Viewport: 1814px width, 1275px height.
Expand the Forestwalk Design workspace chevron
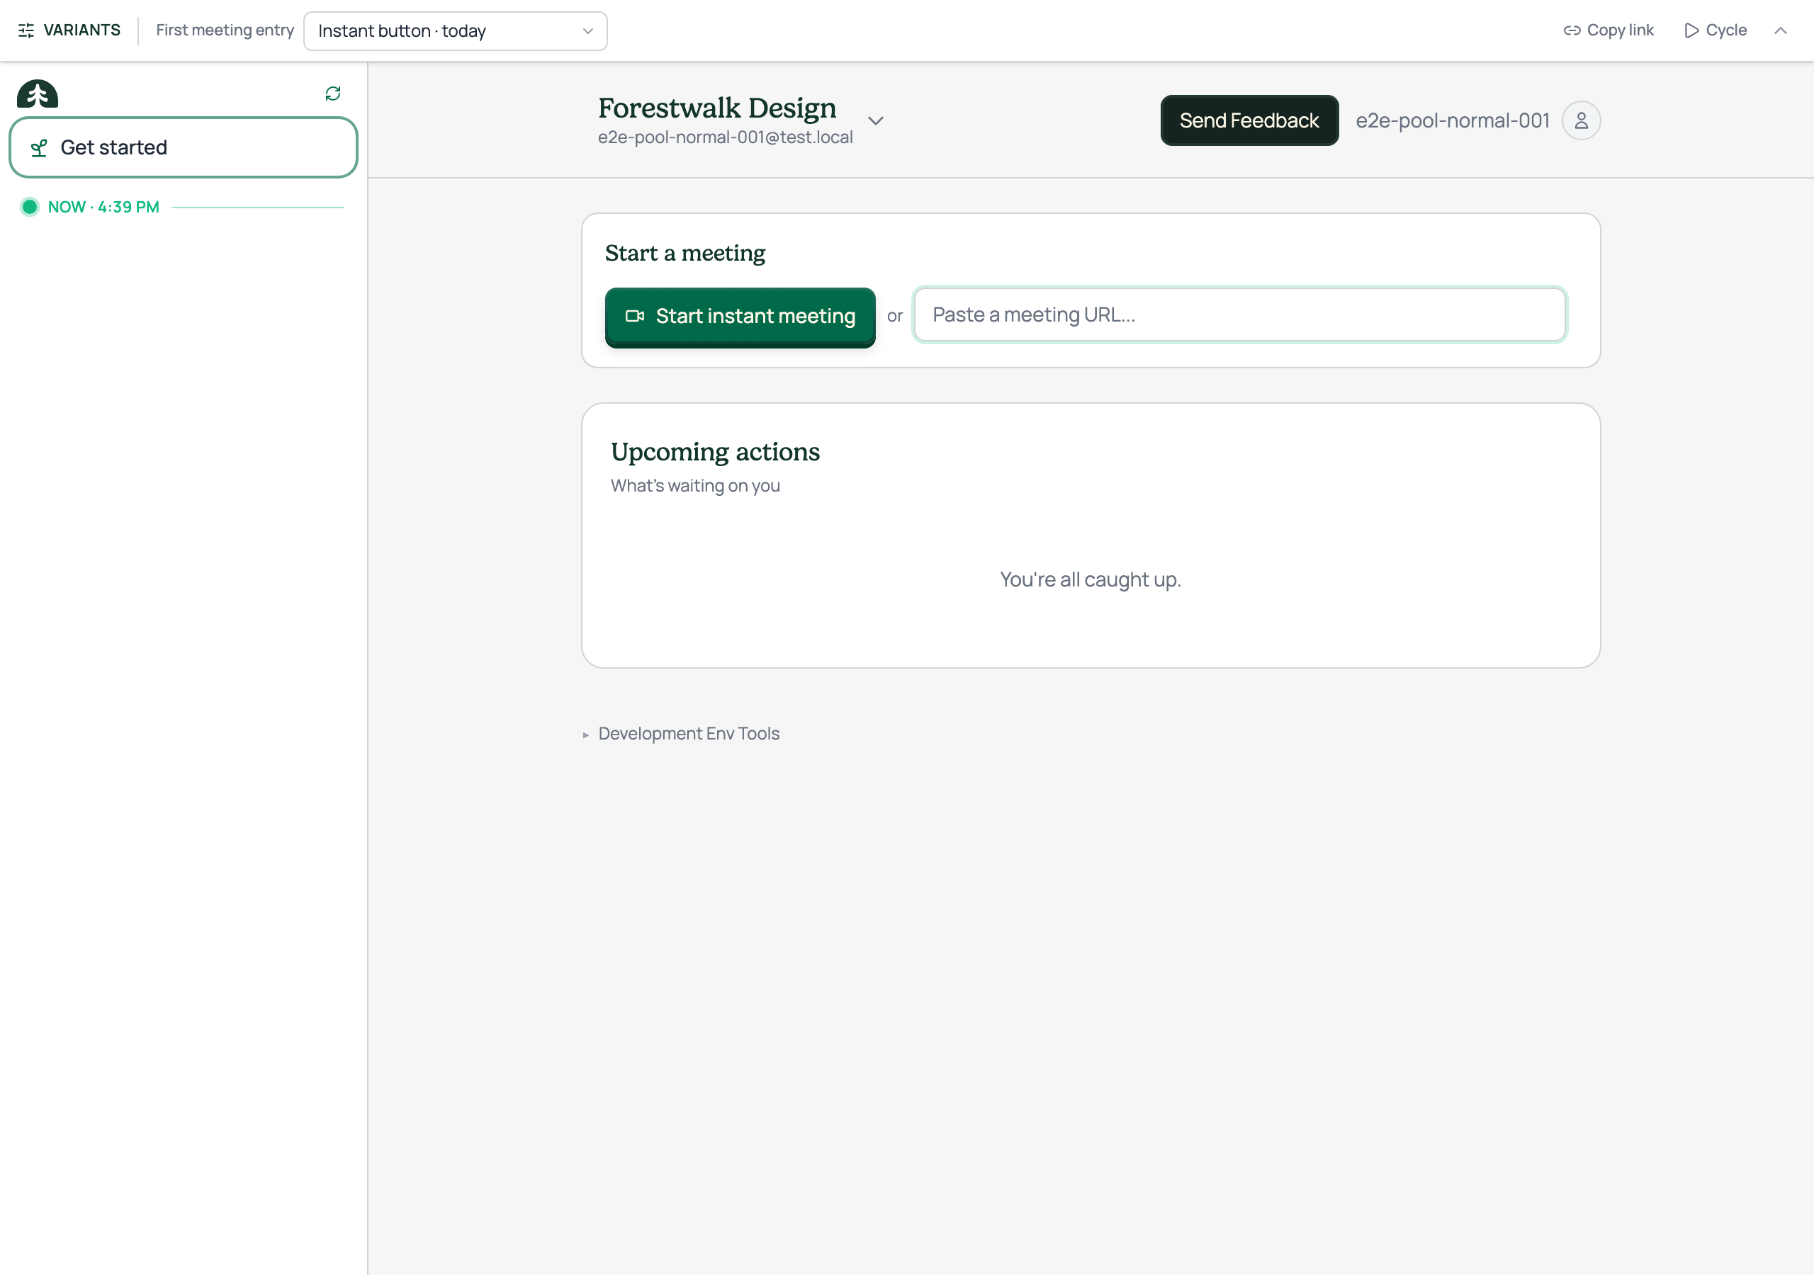click(x=875, y=121)
